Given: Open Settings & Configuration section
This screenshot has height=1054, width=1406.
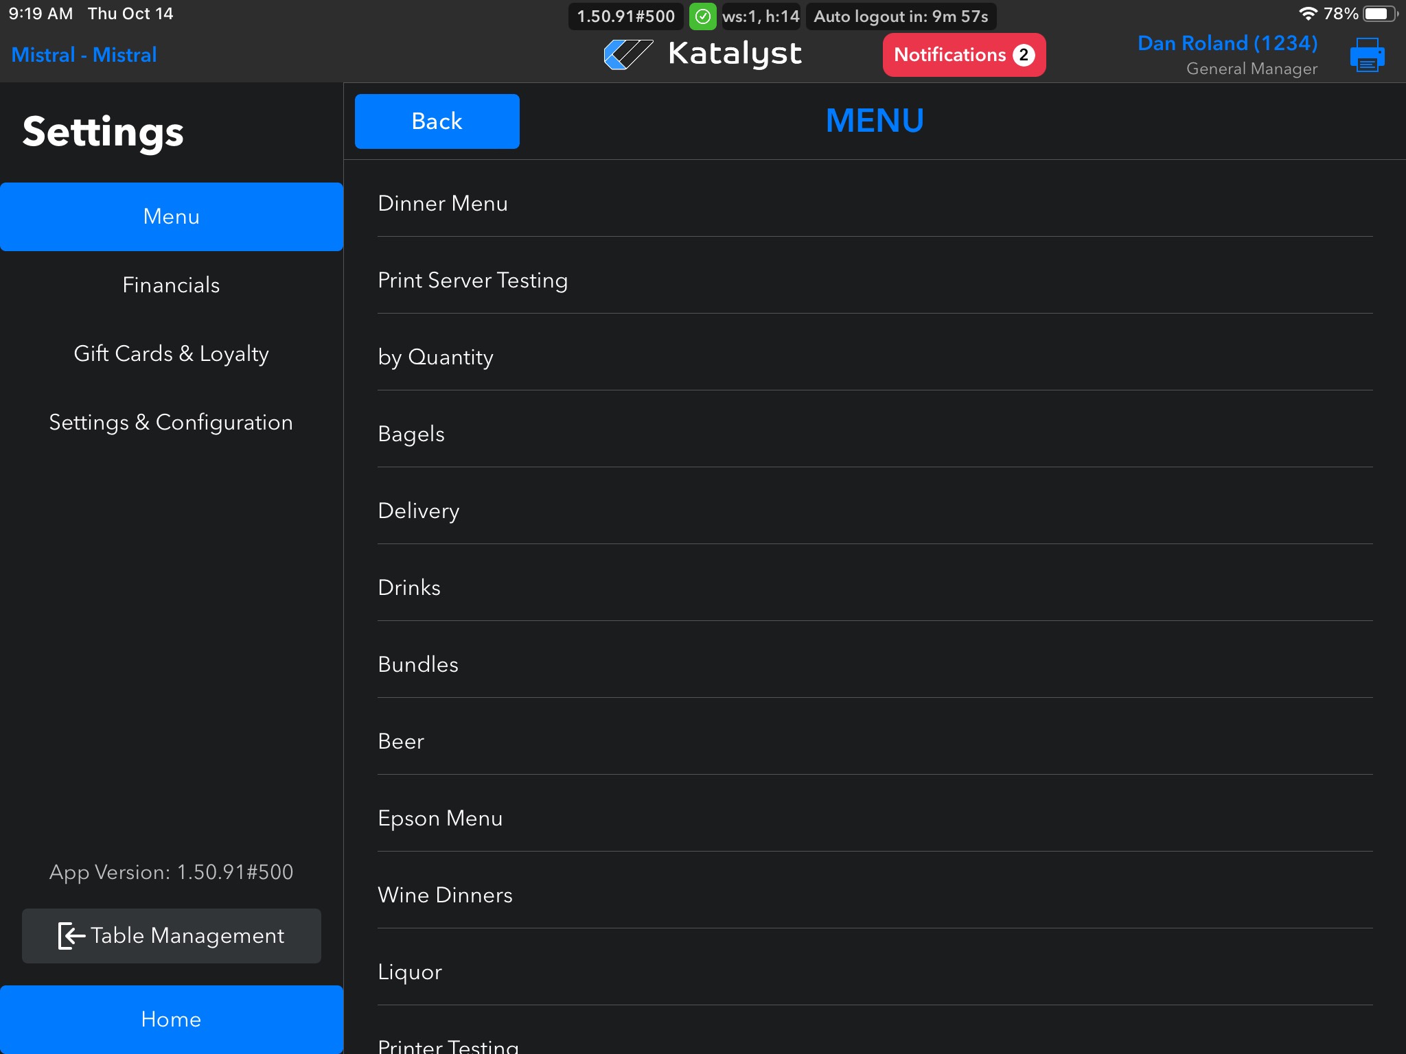Looking at the screenshot, I should point(171,422).
